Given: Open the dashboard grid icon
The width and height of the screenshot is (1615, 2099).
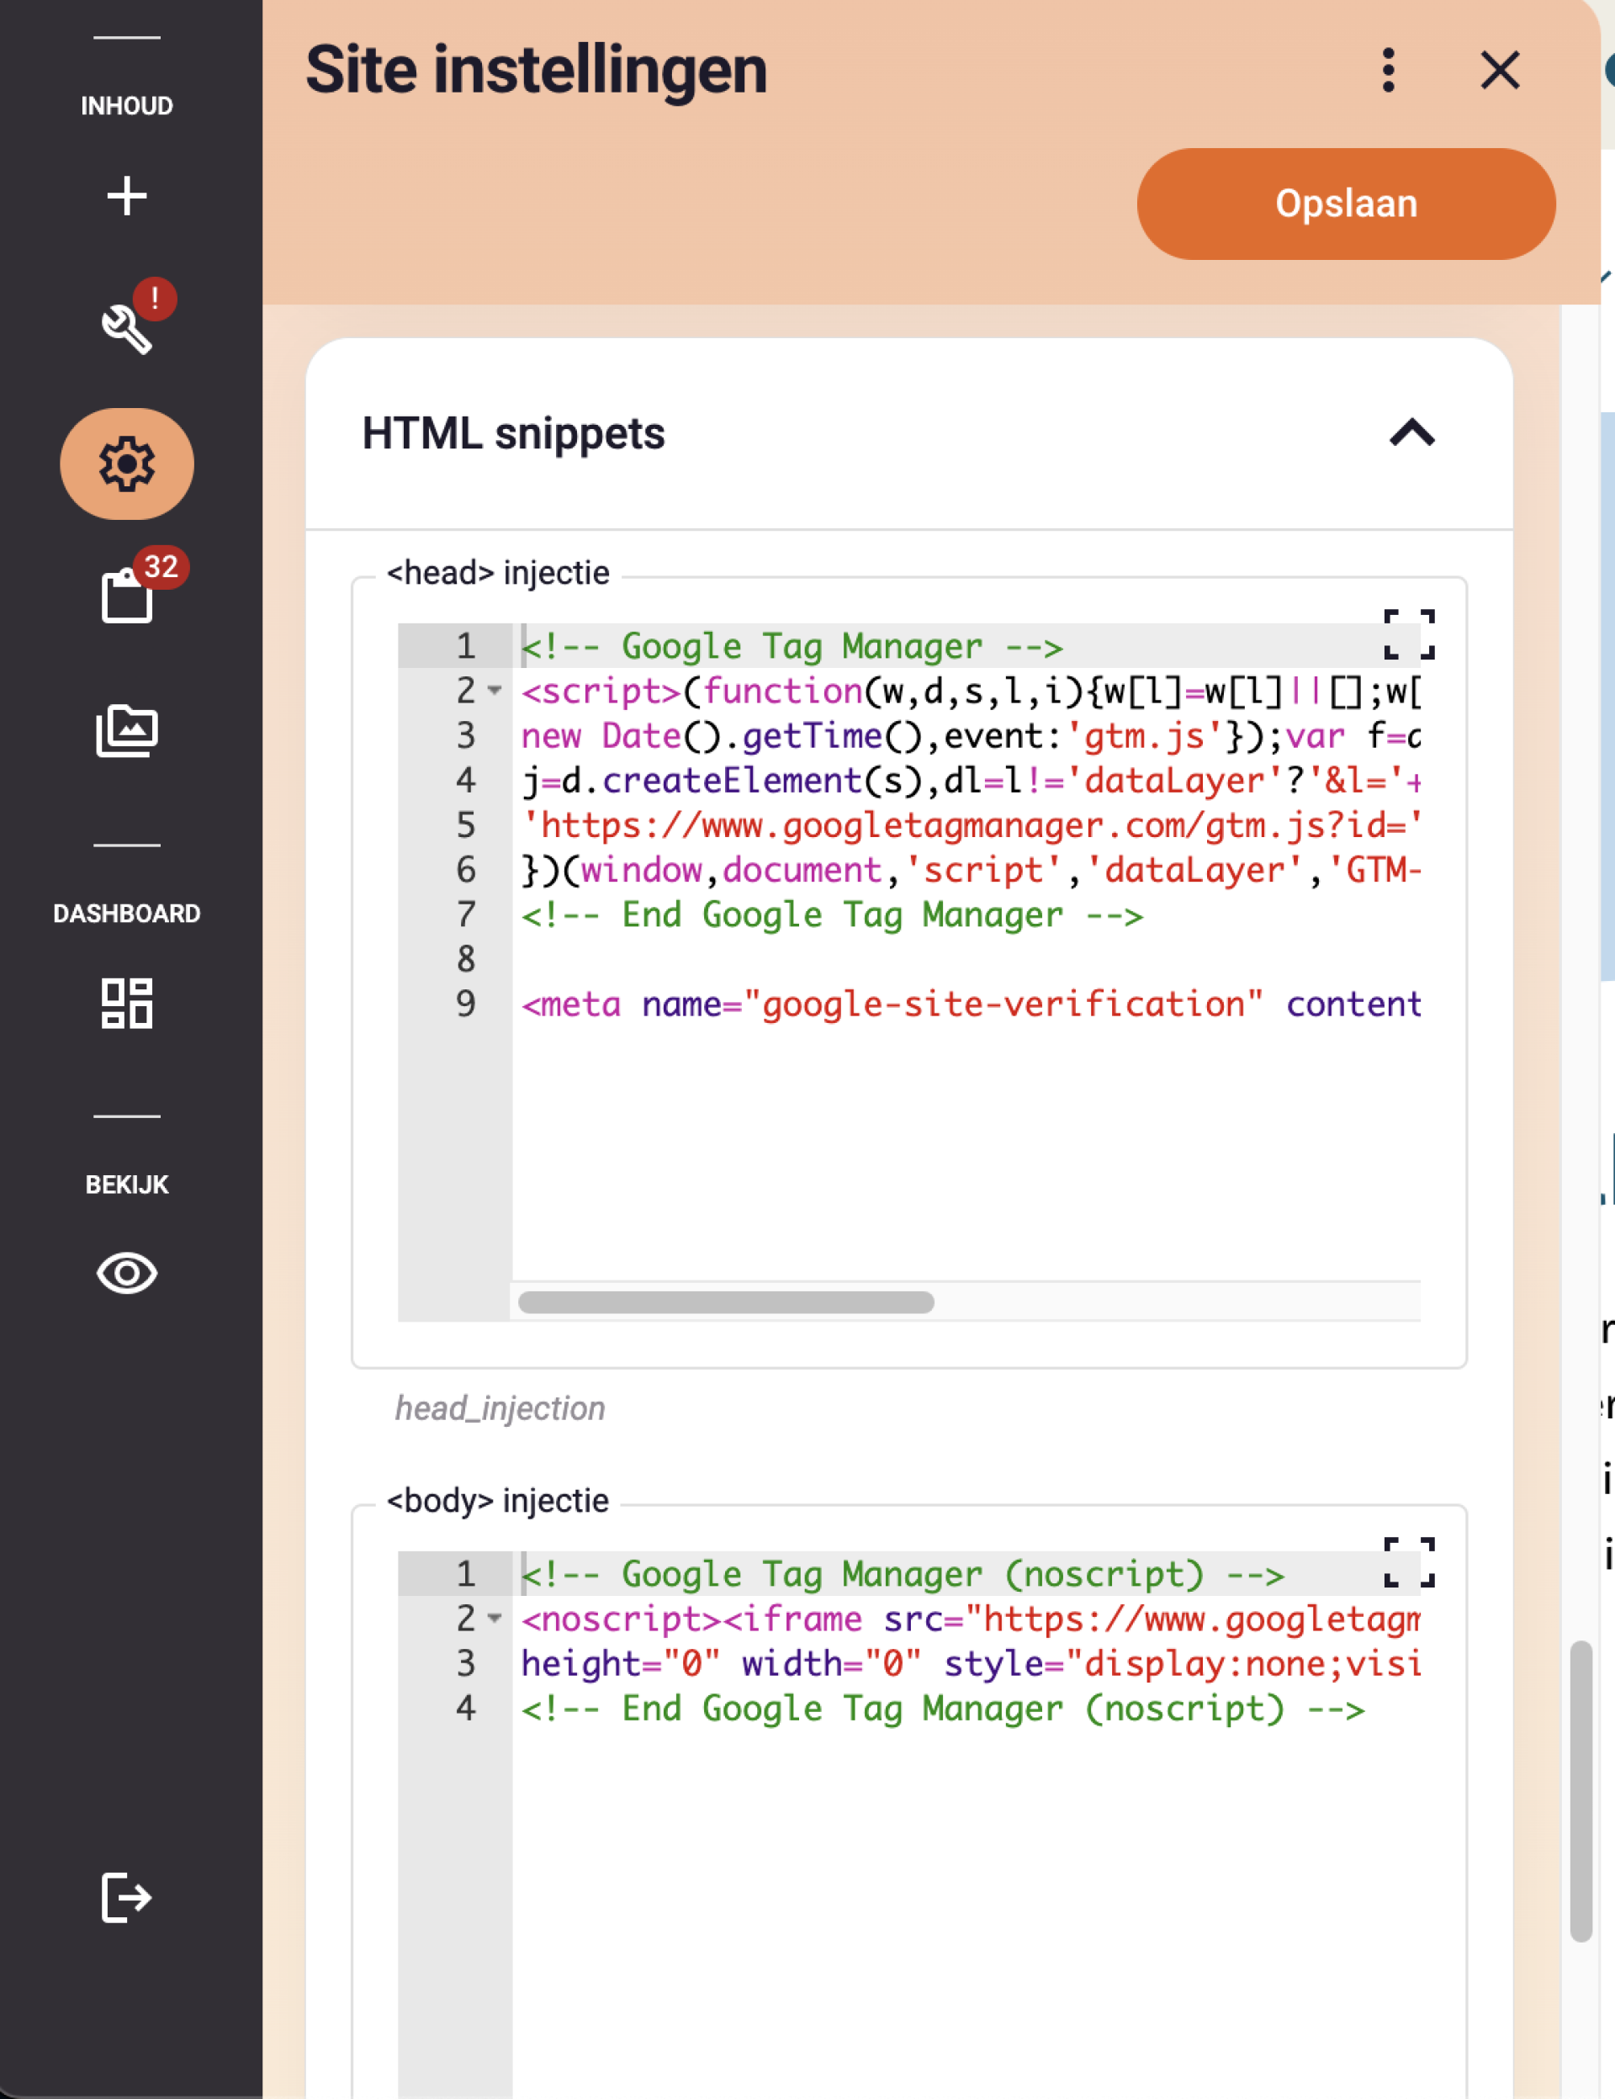Looking at the screenshot, I should (127, 1004).
